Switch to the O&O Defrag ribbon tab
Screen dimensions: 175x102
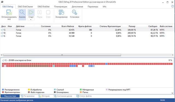click(8, 7)
